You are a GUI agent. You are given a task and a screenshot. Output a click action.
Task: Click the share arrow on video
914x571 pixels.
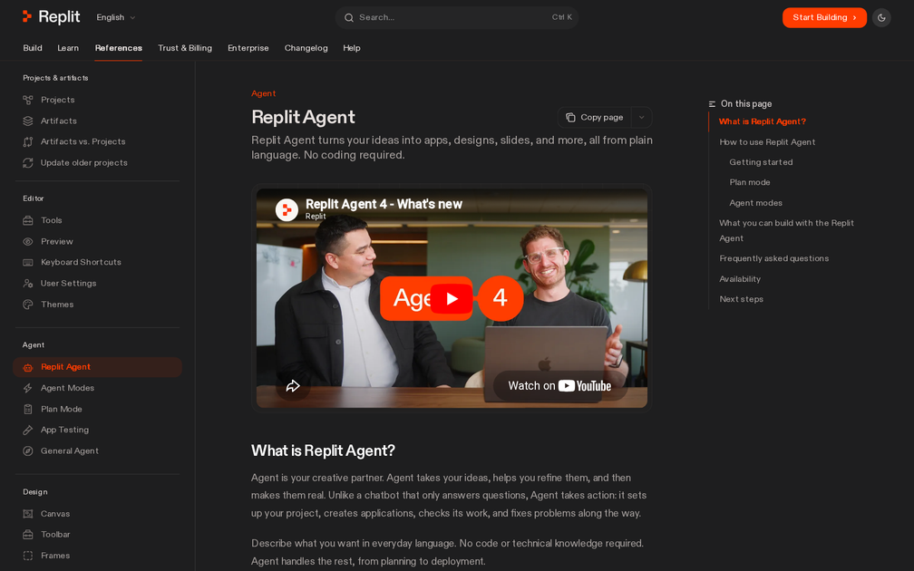pyautogui.click(x=293, y=386)
